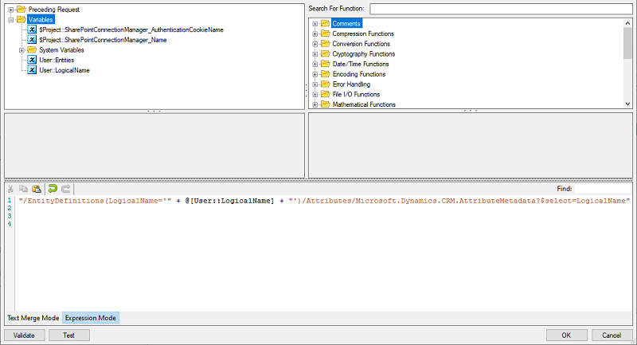Expand the Cryptography Functions category

[x=315, y=54]
